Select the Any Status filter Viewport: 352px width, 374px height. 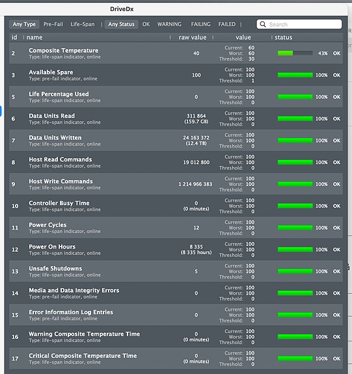click(x=121, y=24)
